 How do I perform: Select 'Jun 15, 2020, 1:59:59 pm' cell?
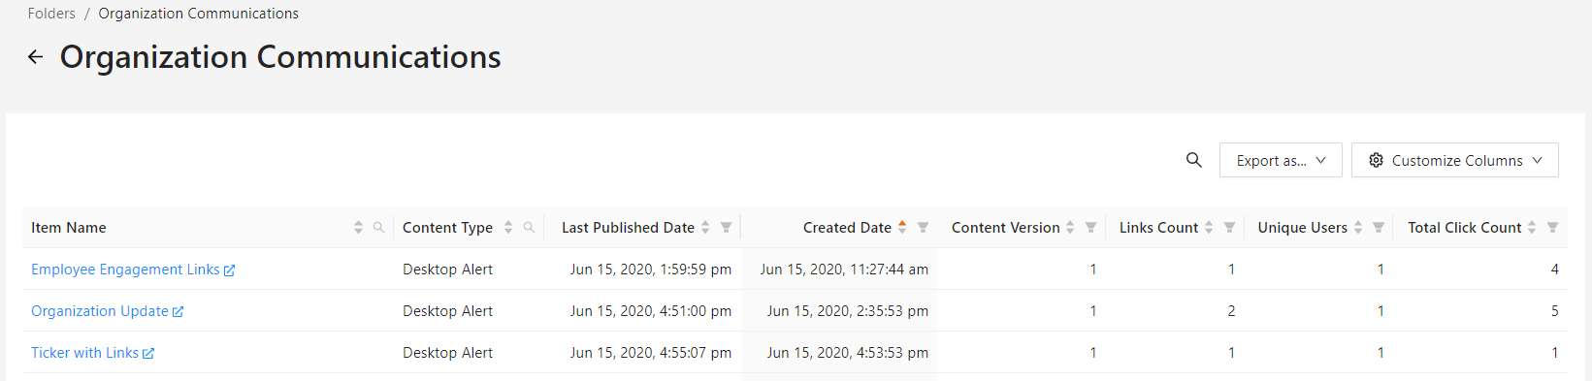click(651, 270)
